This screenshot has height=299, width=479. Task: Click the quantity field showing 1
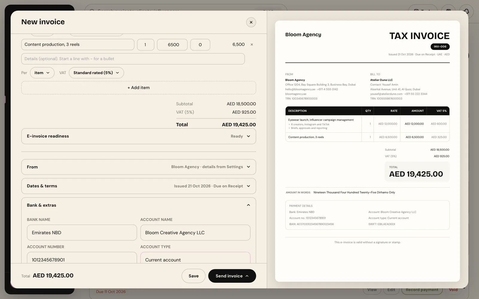[145, 45]
